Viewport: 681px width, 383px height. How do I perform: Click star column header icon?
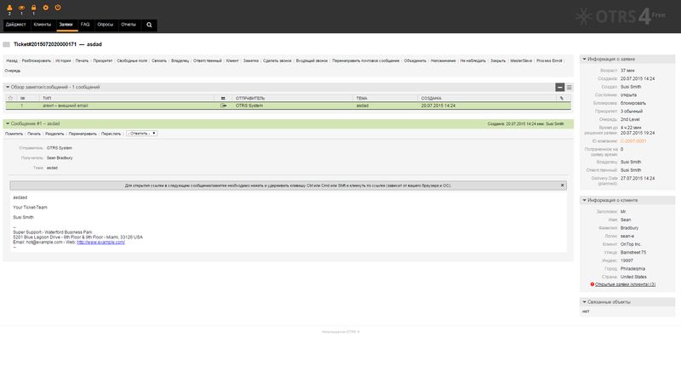(10, 98)
